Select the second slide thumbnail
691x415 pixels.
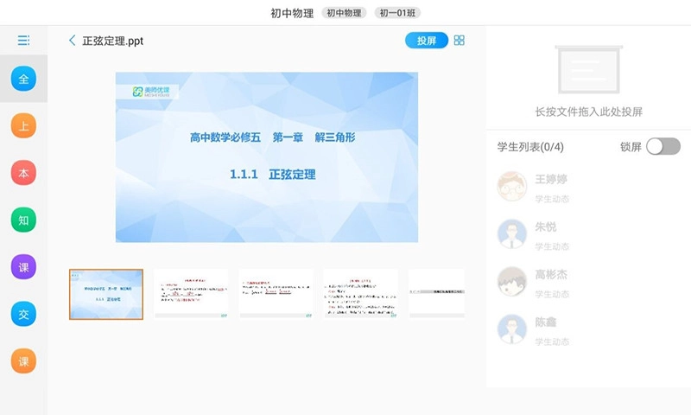tap(191, 294)
